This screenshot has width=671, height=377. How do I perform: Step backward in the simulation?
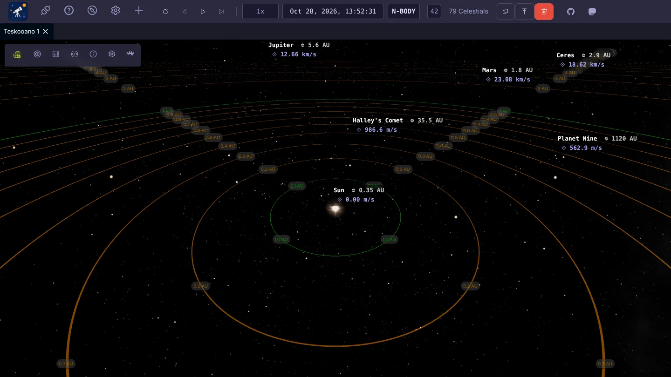[x=184, y=12]
